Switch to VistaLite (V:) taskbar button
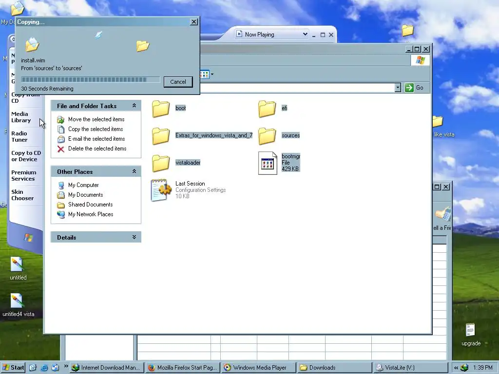 (x=411, y=368)
